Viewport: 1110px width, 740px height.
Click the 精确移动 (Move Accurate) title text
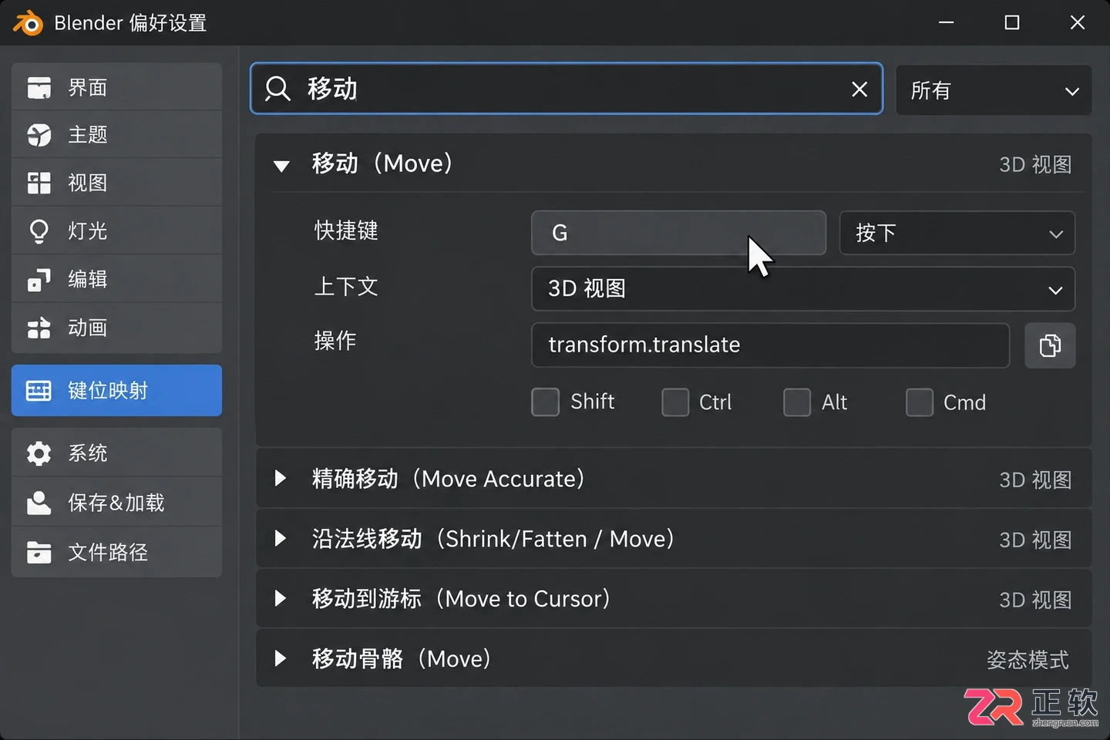[x=449, y=479]
